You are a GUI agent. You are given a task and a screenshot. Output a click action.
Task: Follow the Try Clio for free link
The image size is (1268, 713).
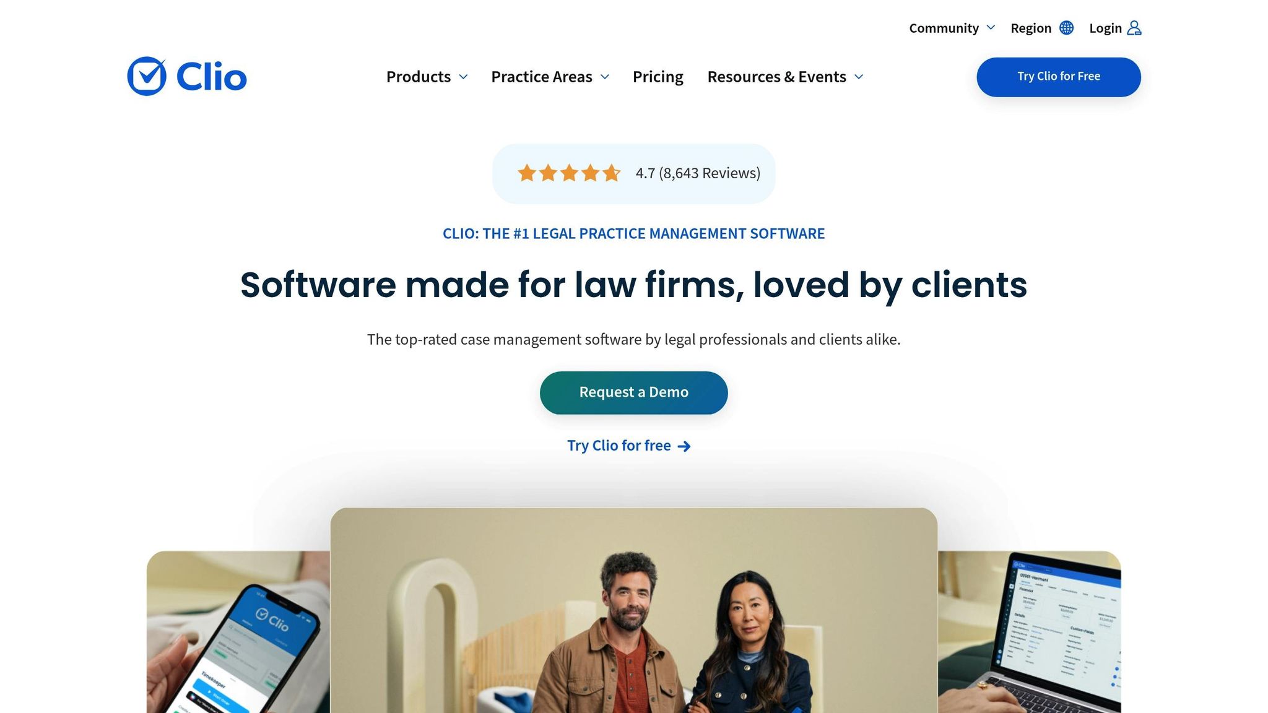tap(619, 446)
